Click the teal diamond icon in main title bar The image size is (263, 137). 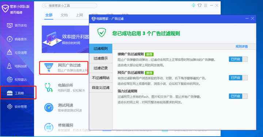click(x=193, y=5)
